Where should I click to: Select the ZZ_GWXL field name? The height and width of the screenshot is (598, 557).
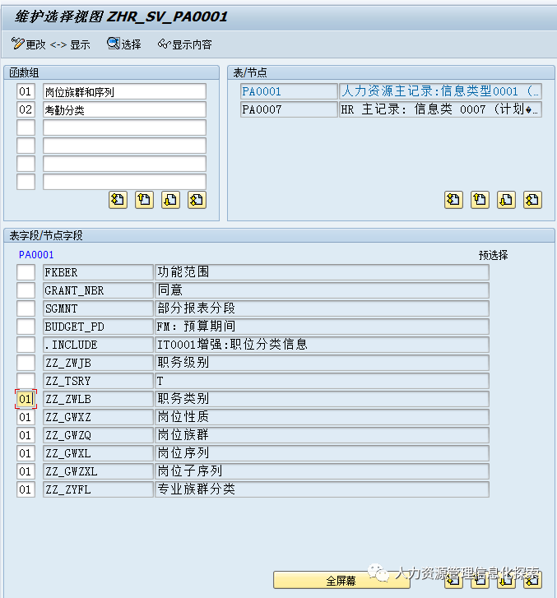point(98,453)
